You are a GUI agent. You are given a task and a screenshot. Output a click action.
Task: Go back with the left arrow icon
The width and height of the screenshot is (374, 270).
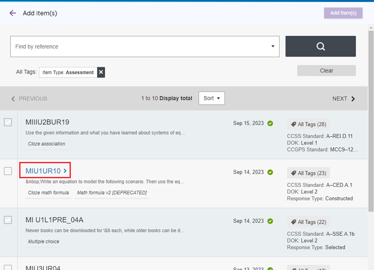[13, 13]
